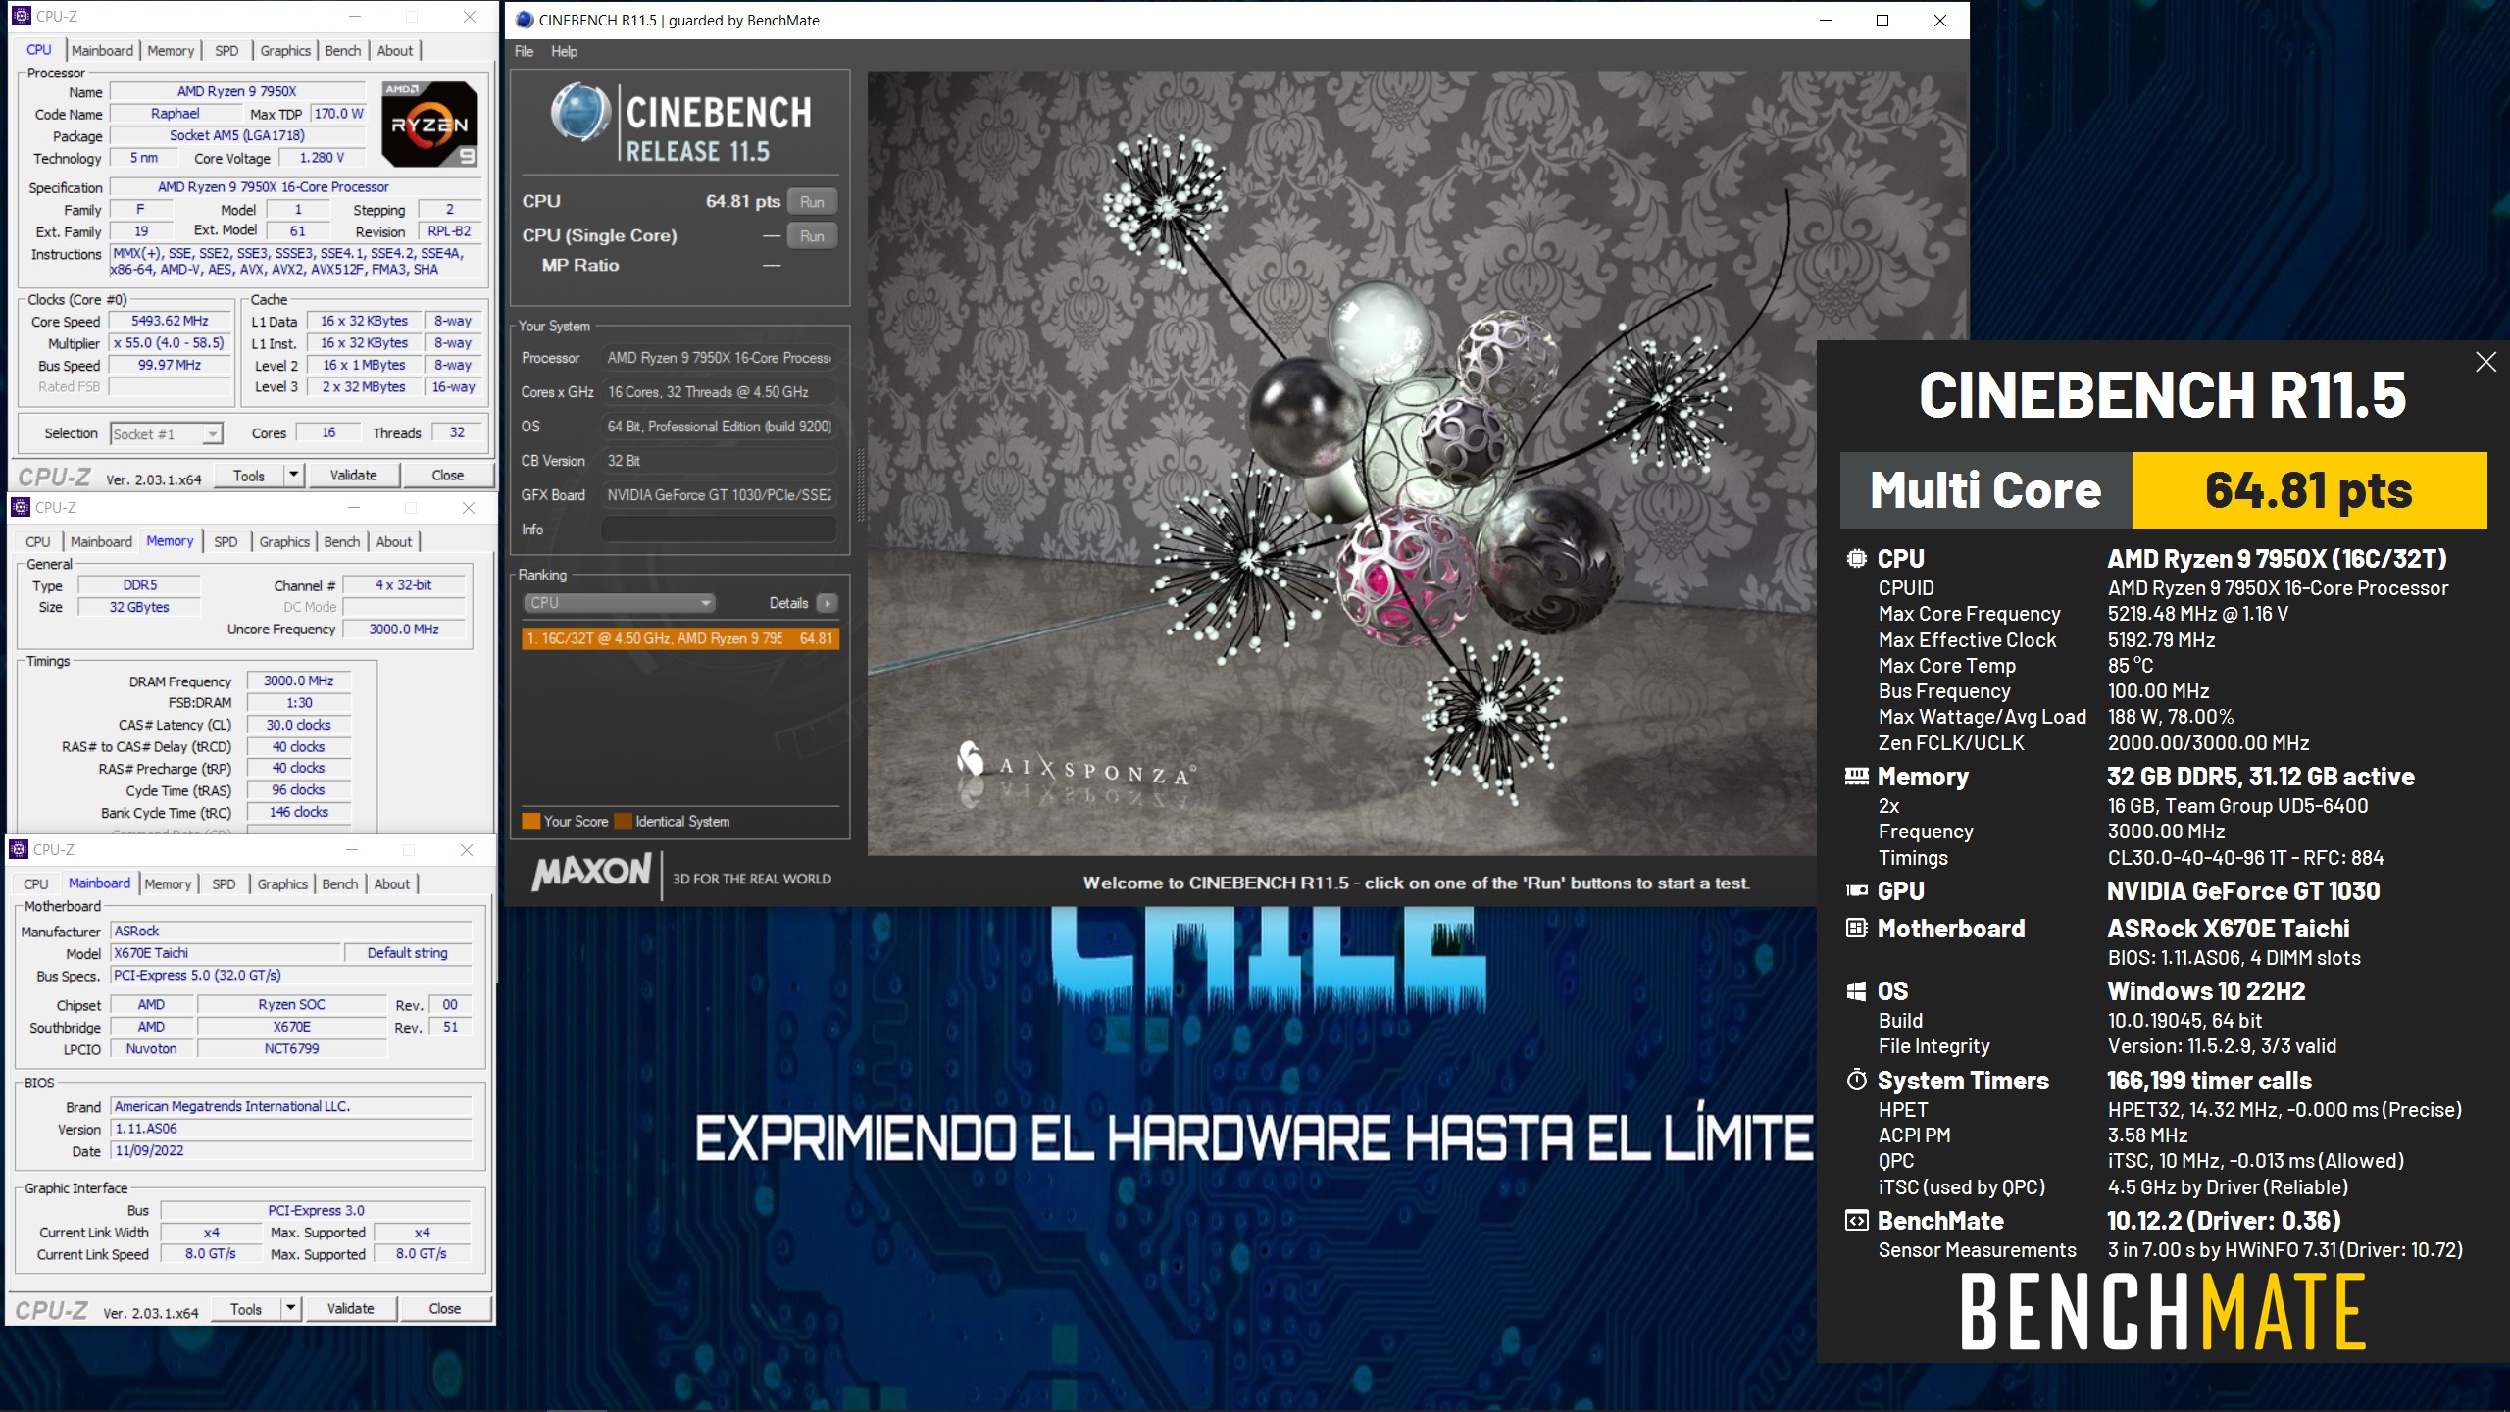Viewport: 2510px width, 1412px height.
Task: Click Close button in top CPU-Z window
Action: [x=447, y=476]
